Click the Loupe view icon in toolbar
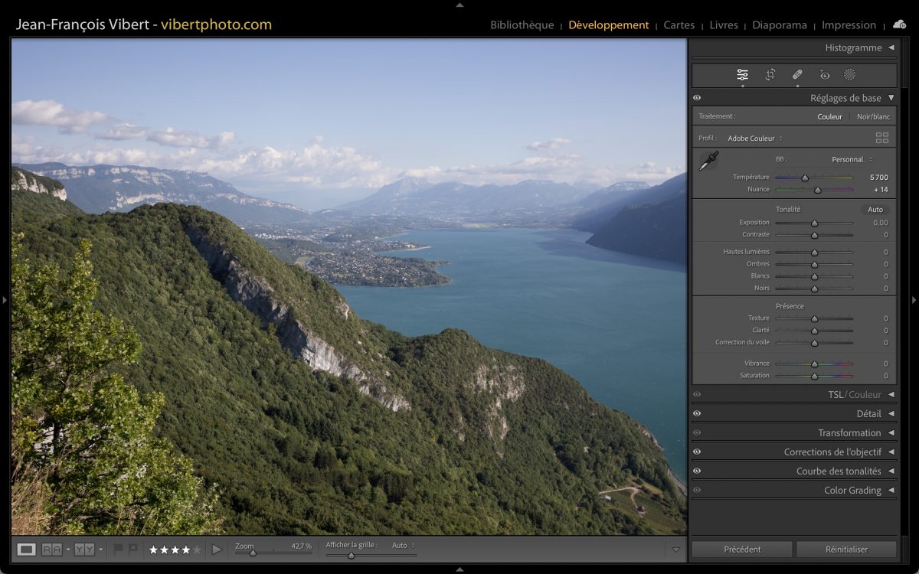The width and height of the screenshot is (919, 574). pyautogui.click(x=27, y=549)
